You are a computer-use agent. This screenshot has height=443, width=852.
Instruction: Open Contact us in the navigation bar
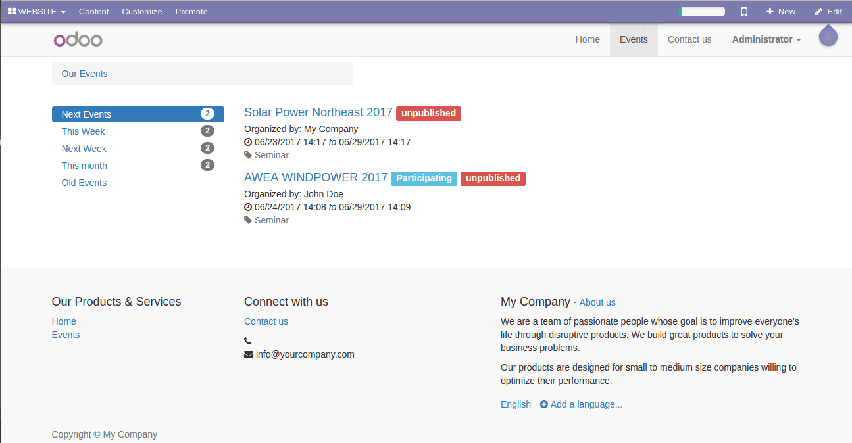coord(689,39)
